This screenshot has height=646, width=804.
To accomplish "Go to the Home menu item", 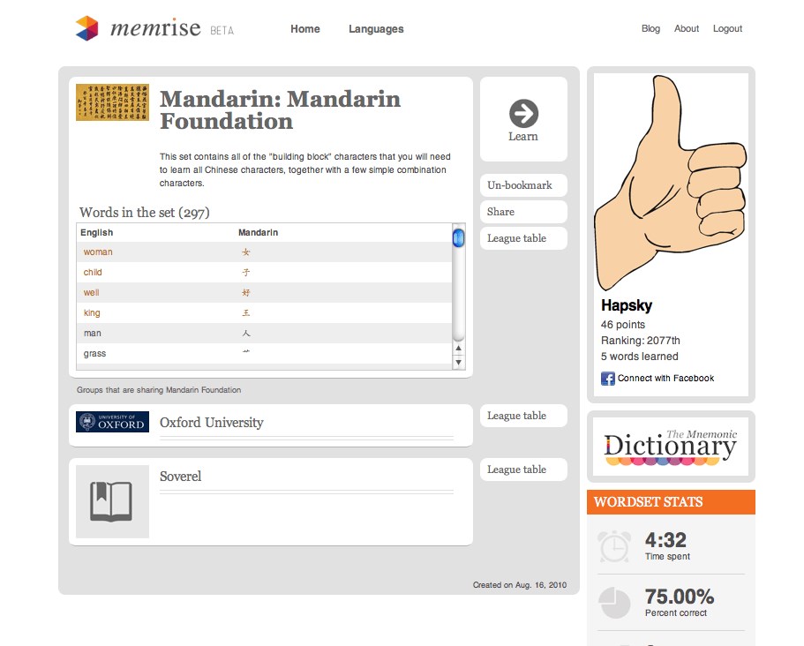I will 305,29.
